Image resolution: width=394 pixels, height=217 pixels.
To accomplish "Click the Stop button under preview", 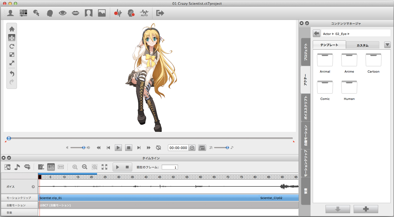I will (129, 148).
